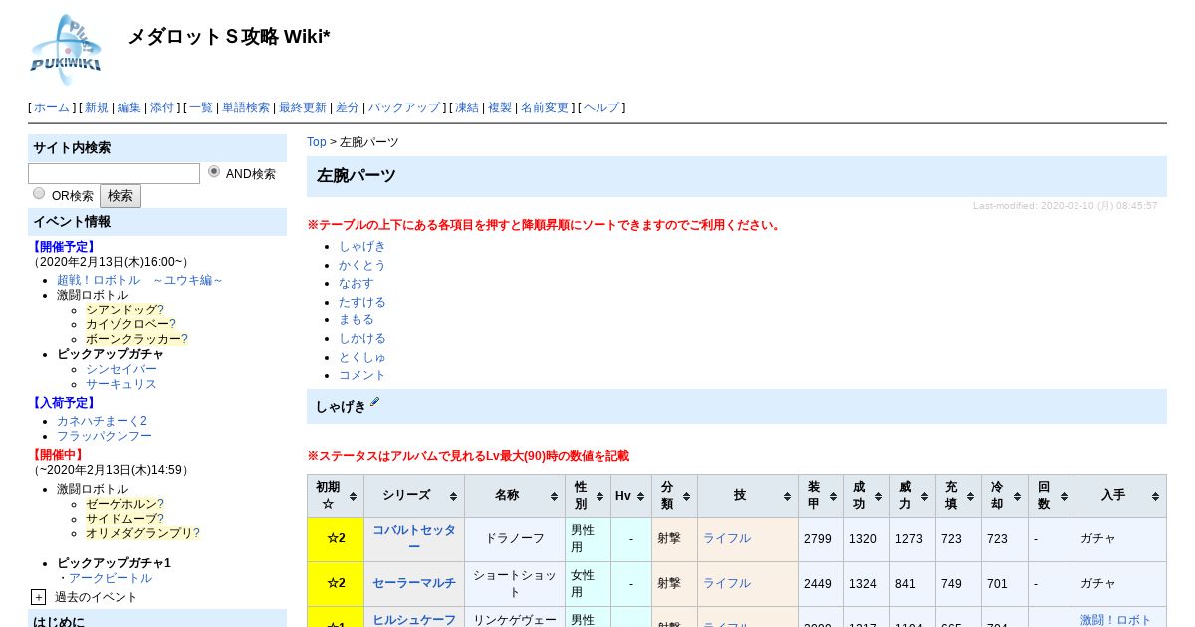Sort table by 入手 column arrows
Image resolution: width=1195 pixels, height=627 pixels.
[1155, 496]
